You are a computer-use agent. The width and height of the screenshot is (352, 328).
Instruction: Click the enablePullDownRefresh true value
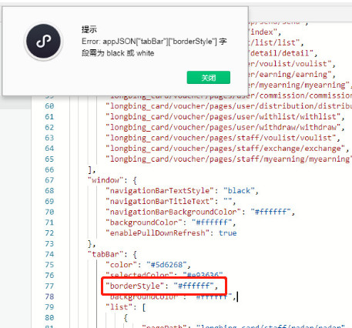click(x=227, y=233)
